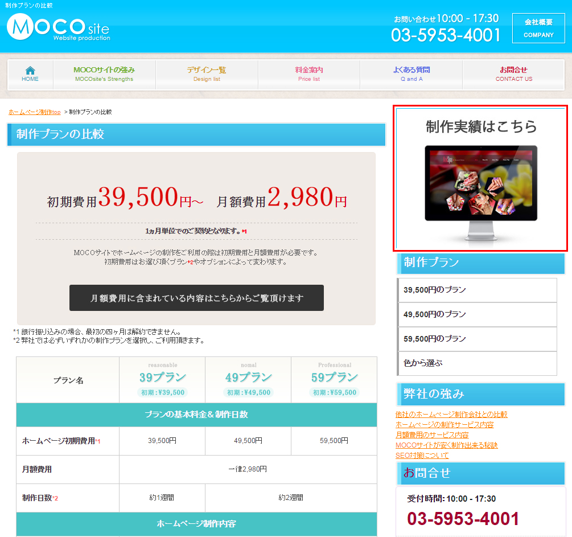Click the 月額費用に含まれている内容 dark button
Viewport: 572px width, 537px height.
pyautogui.click(x=196, y=298)
